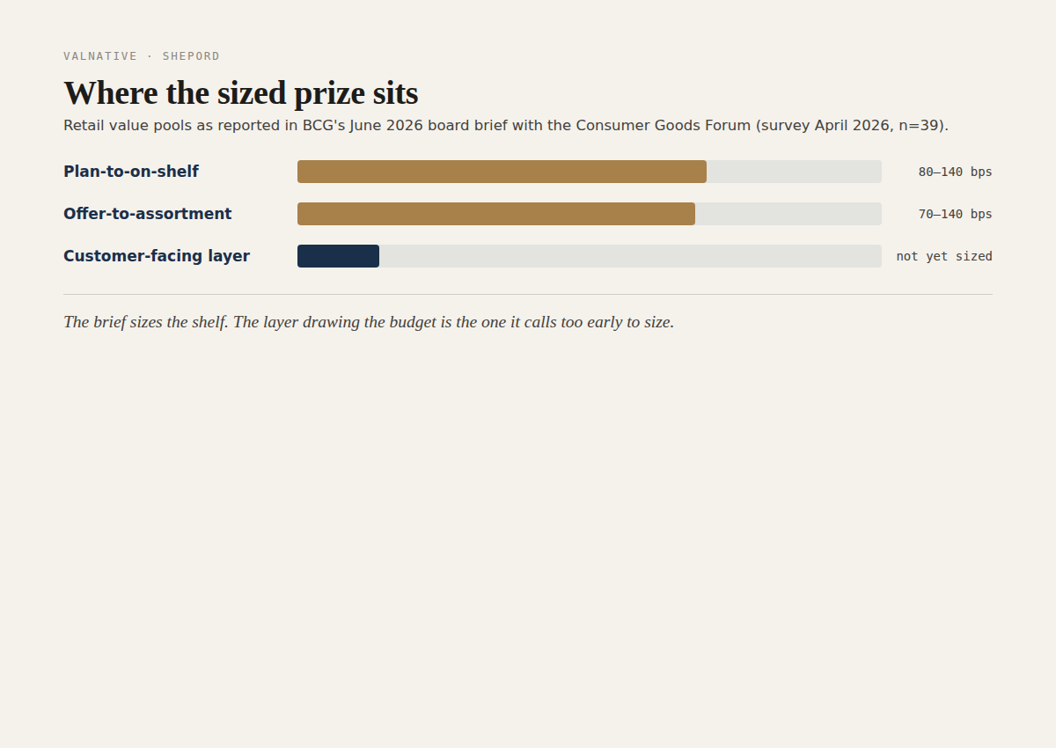1056x748 pixels.
Task: Click the 80–140 bps value
Action: (x=955, y=172)
